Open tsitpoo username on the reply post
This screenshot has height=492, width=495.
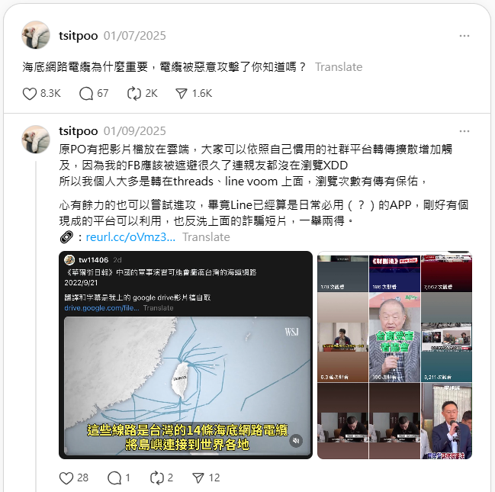click(79, 131)
